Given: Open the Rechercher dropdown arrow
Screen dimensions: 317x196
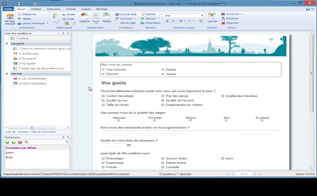Looking at the screenshot, I should click(242, 14).
